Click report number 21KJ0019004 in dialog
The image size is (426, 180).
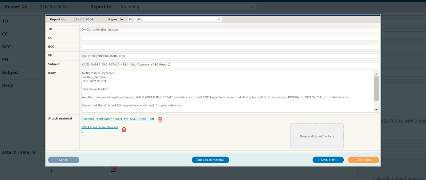[83, 20]
